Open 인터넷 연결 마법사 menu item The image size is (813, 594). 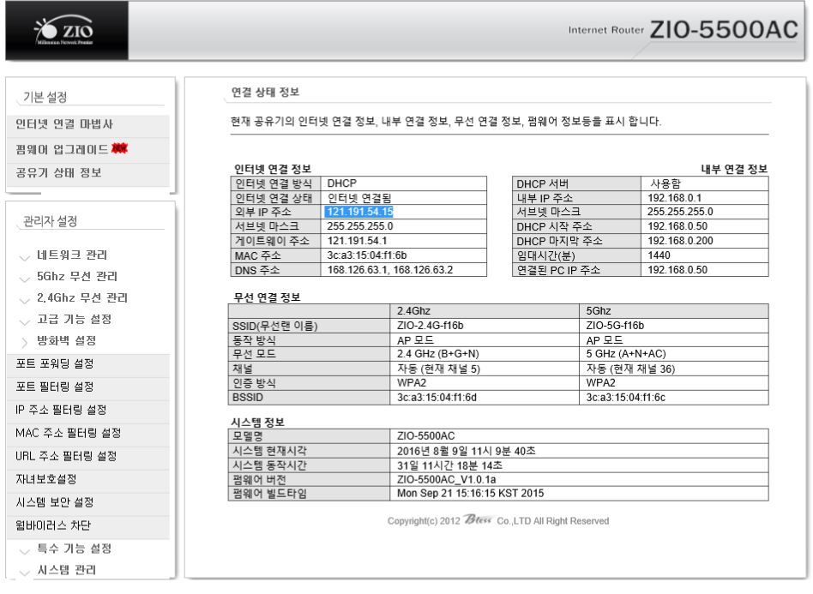(x=64, y=125)
